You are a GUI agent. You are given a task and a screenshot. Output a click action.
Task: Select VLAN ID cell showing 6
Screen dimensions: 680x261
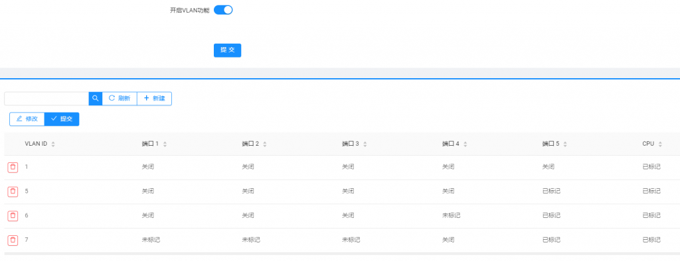(27, 215)
